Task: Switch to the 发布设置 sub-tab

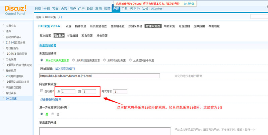Action: (x=87, y=36)
